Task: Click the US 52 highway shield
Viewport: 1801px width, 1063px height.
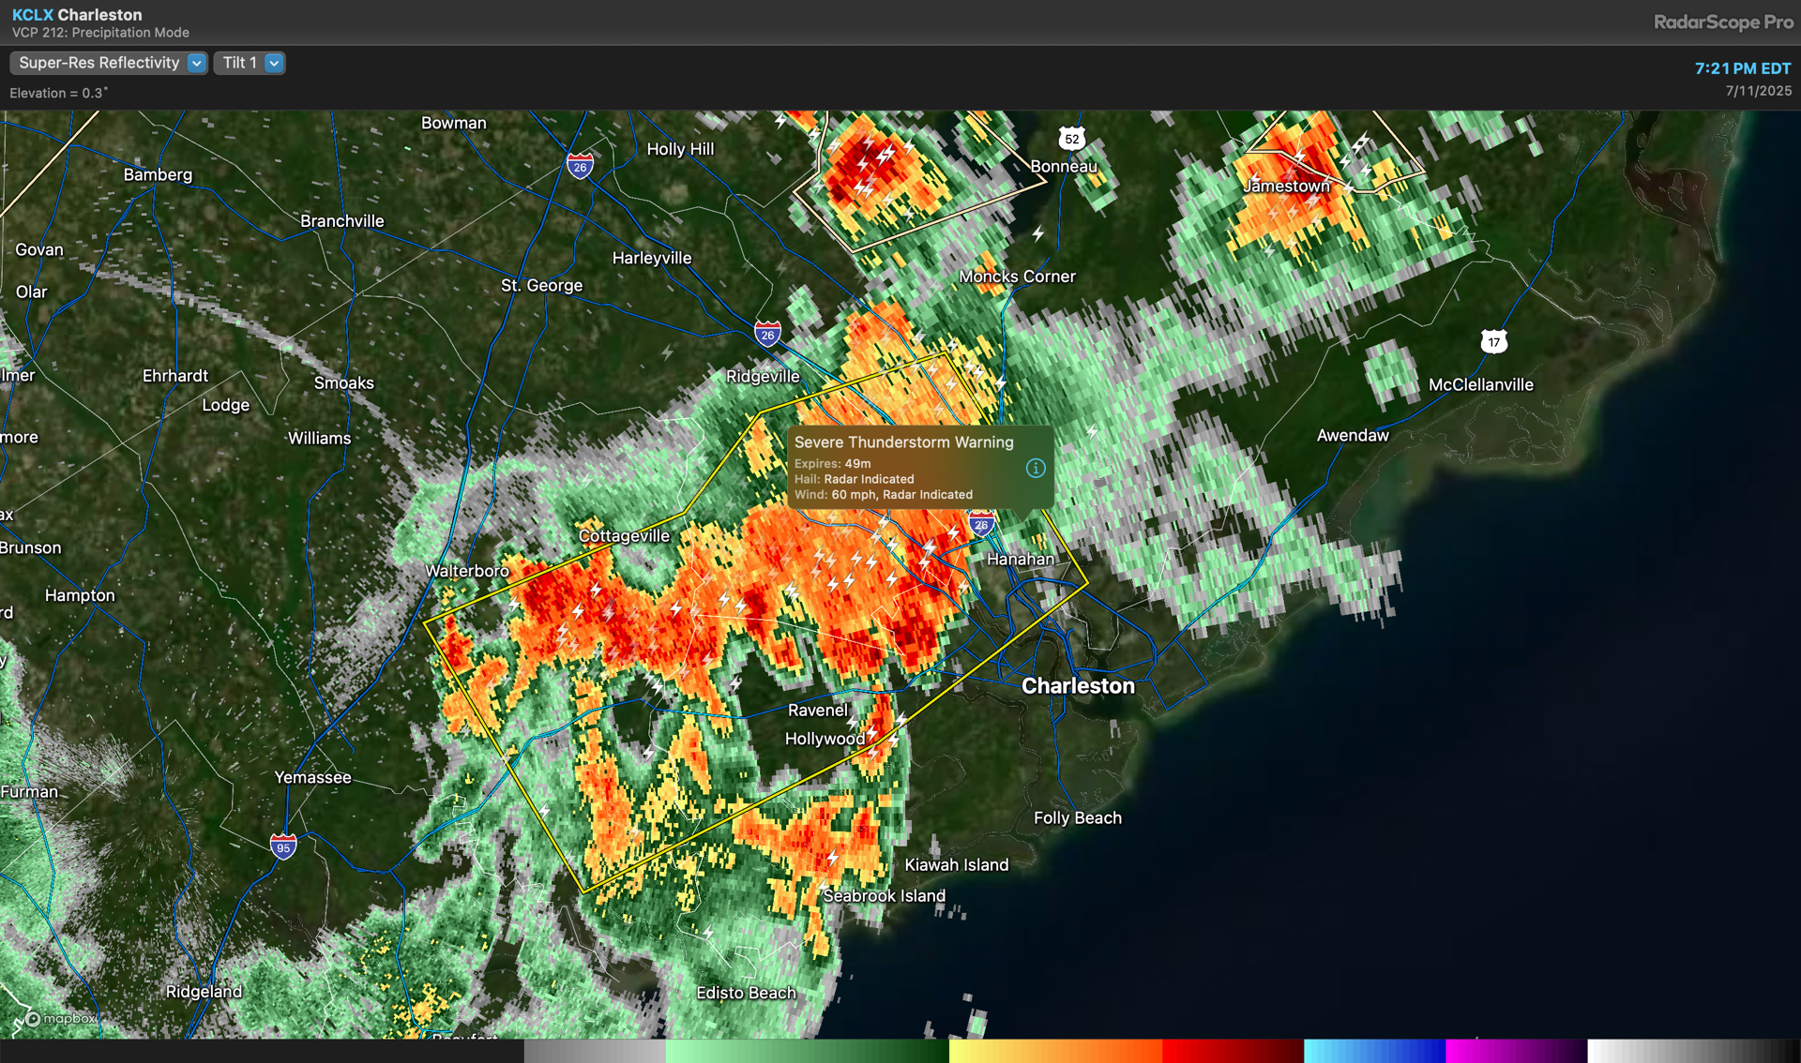Action: point(1071,139)
